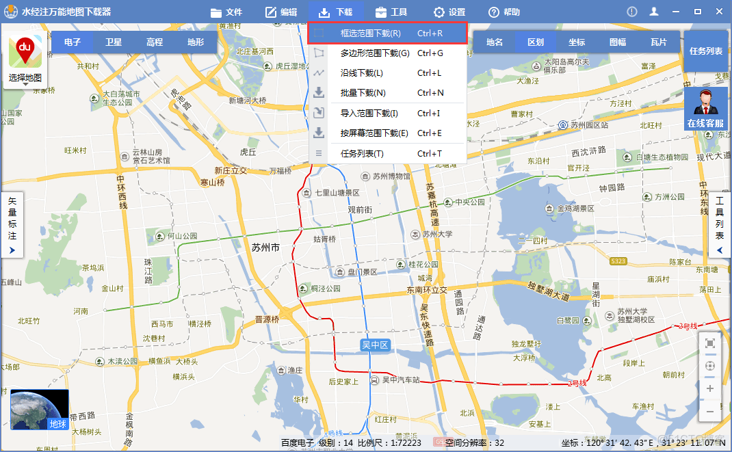Click the zoom in plus control

(x=709, y=388)
